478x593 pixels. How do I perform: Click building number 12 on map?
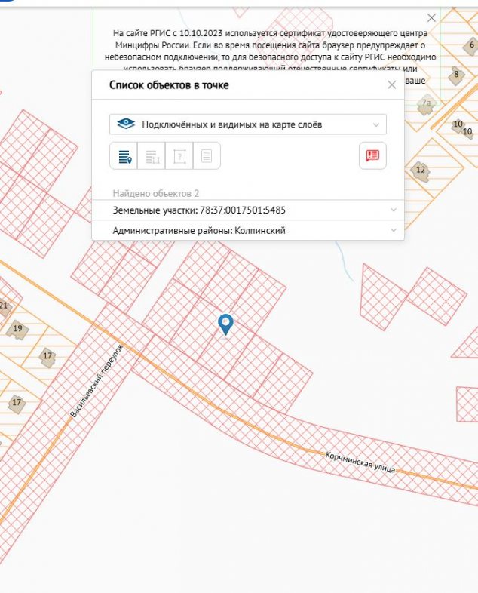421,170
